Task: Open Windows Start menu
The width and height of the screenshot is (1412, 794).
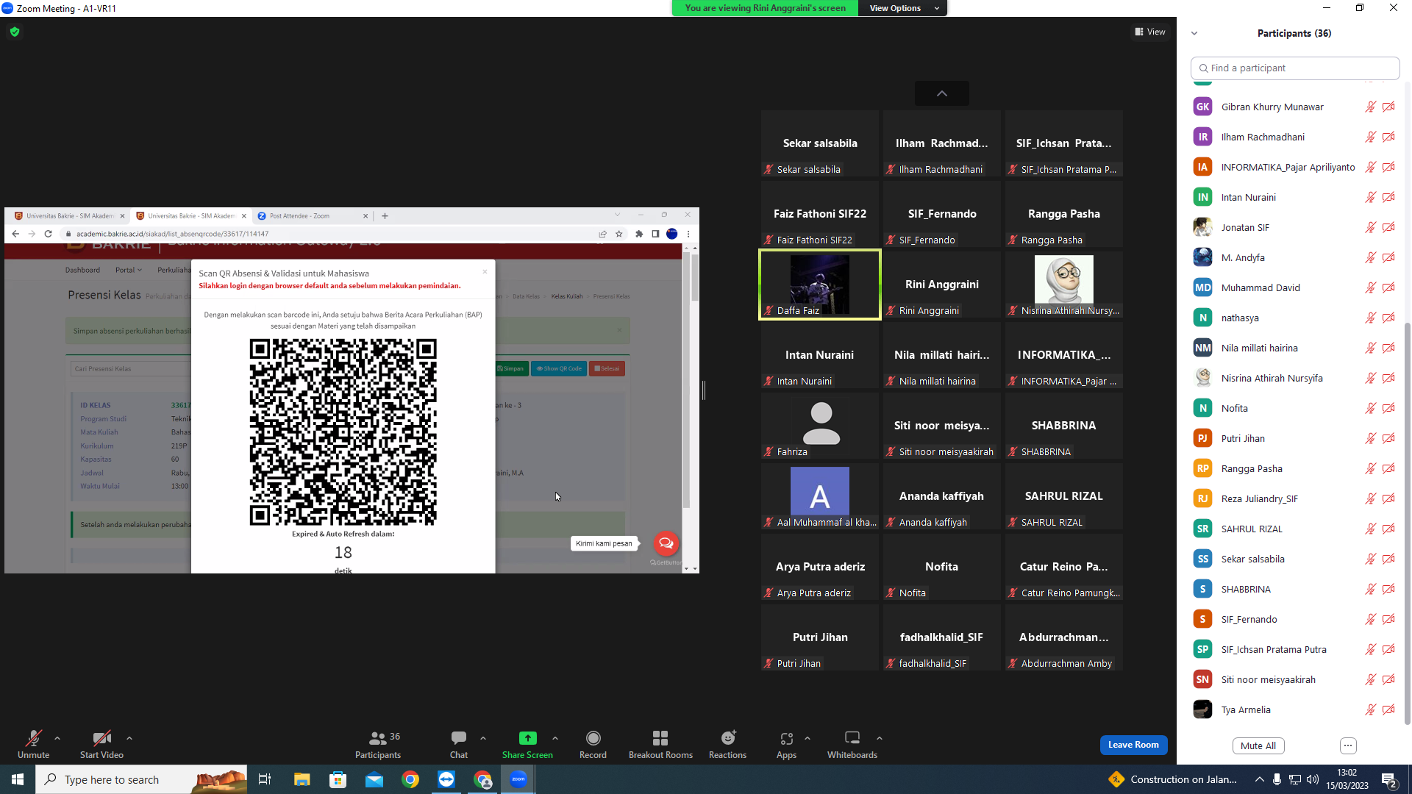Action: 18,779
